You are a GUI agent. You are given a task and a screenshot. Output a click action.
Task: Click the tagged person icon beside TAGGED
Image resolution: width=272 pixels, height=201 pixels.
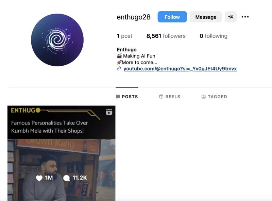click(203, 97)
